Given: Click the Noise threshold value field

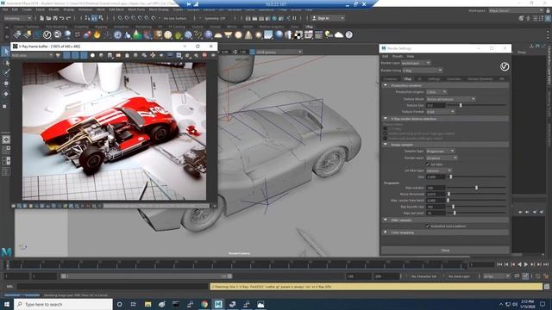Looking at the screenshot, I should [x=436, y=194].
